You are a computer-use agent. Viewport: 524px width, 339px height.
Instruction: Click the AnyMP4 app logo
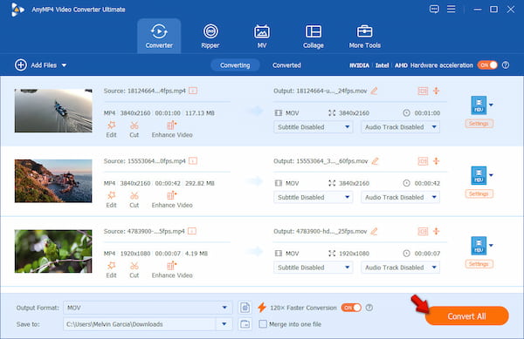17,10
